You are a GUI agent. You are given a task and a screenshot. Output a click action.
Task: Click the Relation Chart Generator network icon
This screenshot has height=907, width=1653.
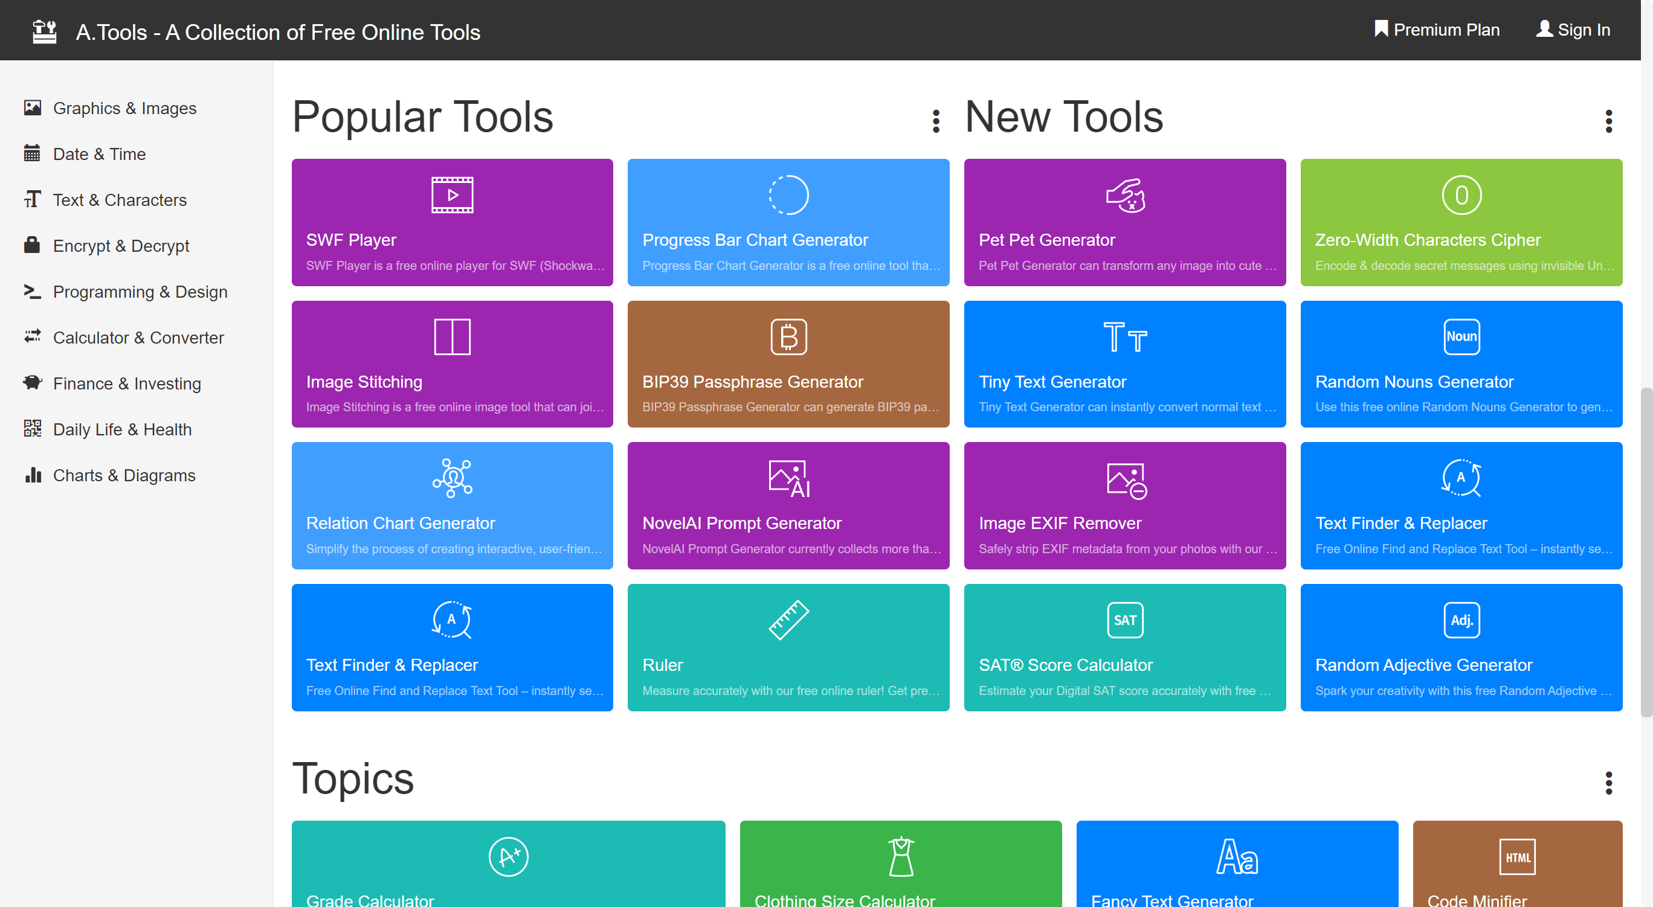coord(452,478)
